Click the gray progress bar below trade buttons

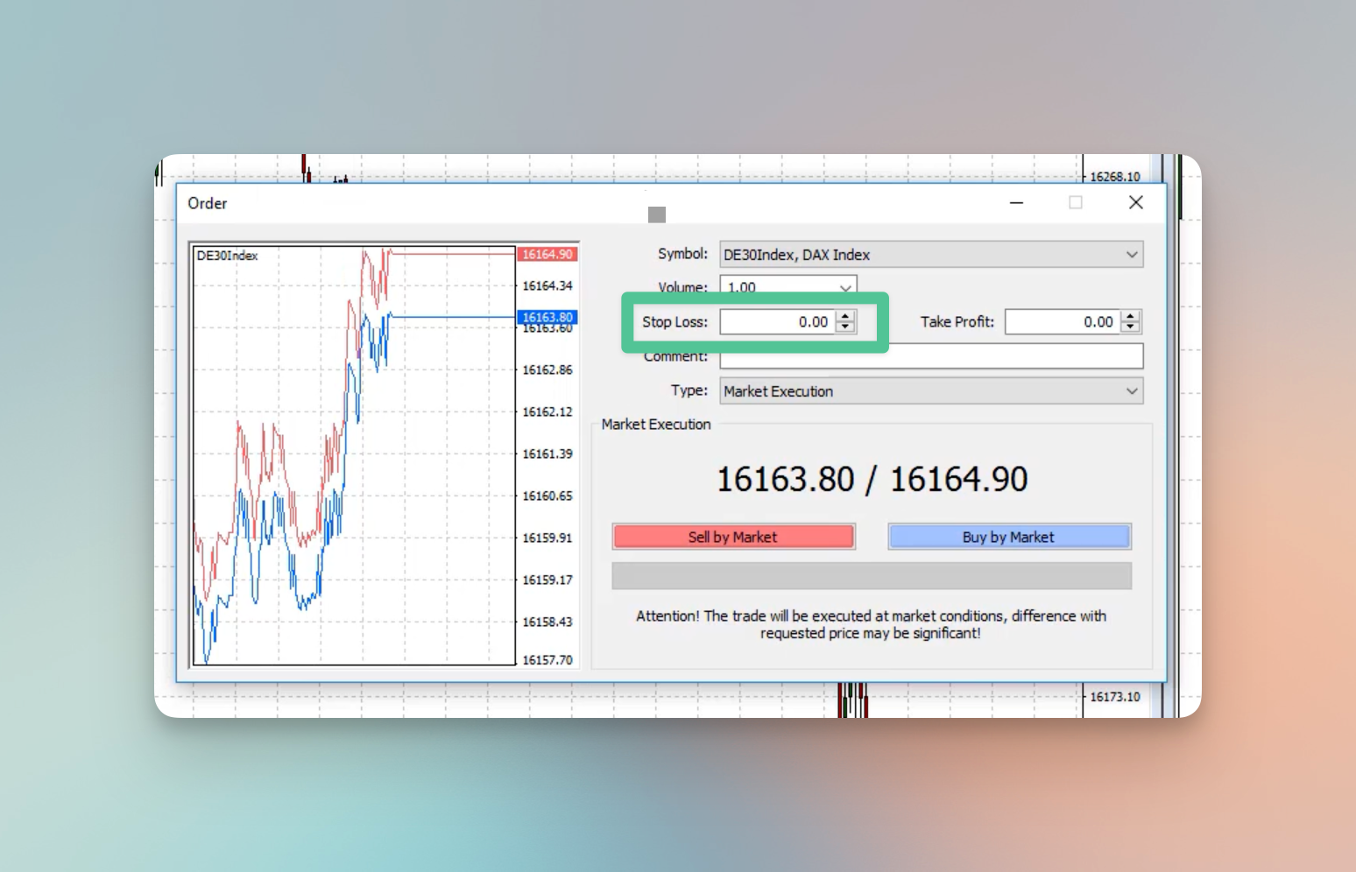pos(871,576)
